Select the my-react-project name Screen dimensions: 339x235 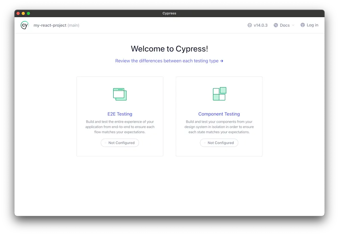tap(50, 25)
